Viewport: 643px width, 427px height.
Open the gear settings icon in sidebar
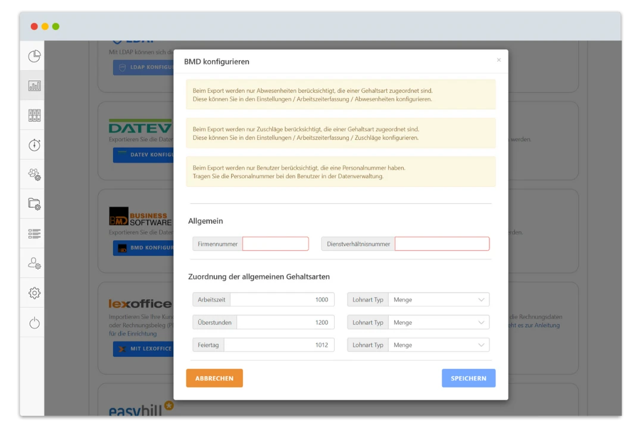tap(35, 293)
